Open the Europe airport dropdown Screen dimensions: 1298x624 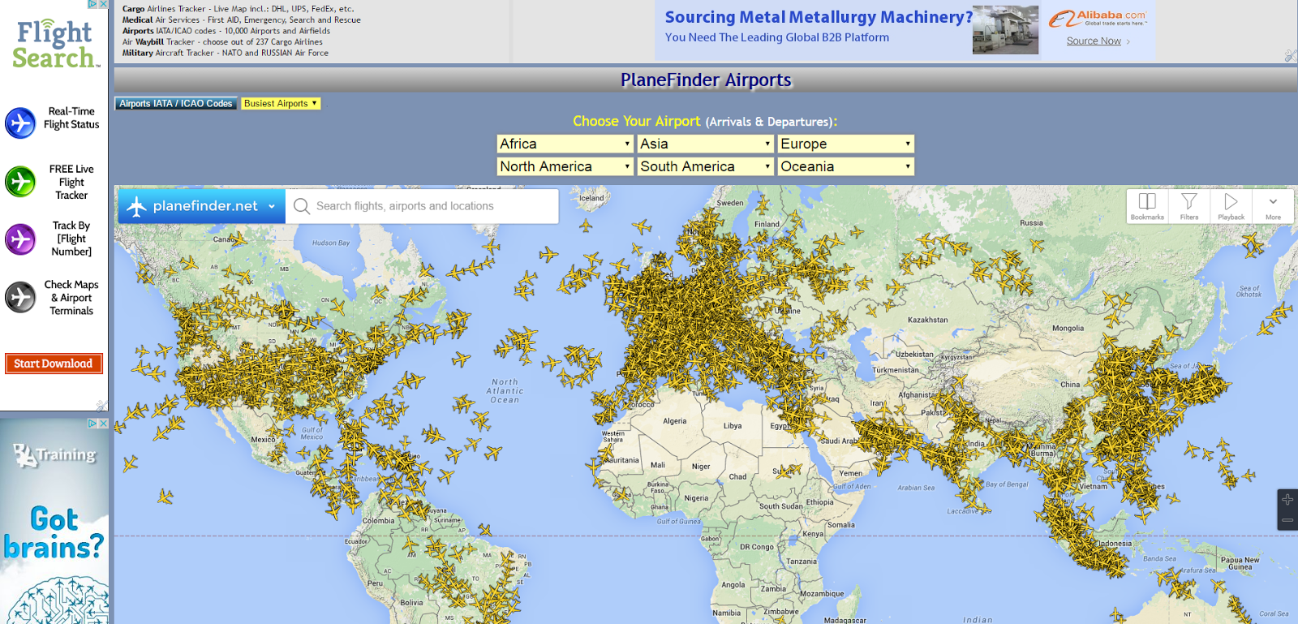click(845, 144)
